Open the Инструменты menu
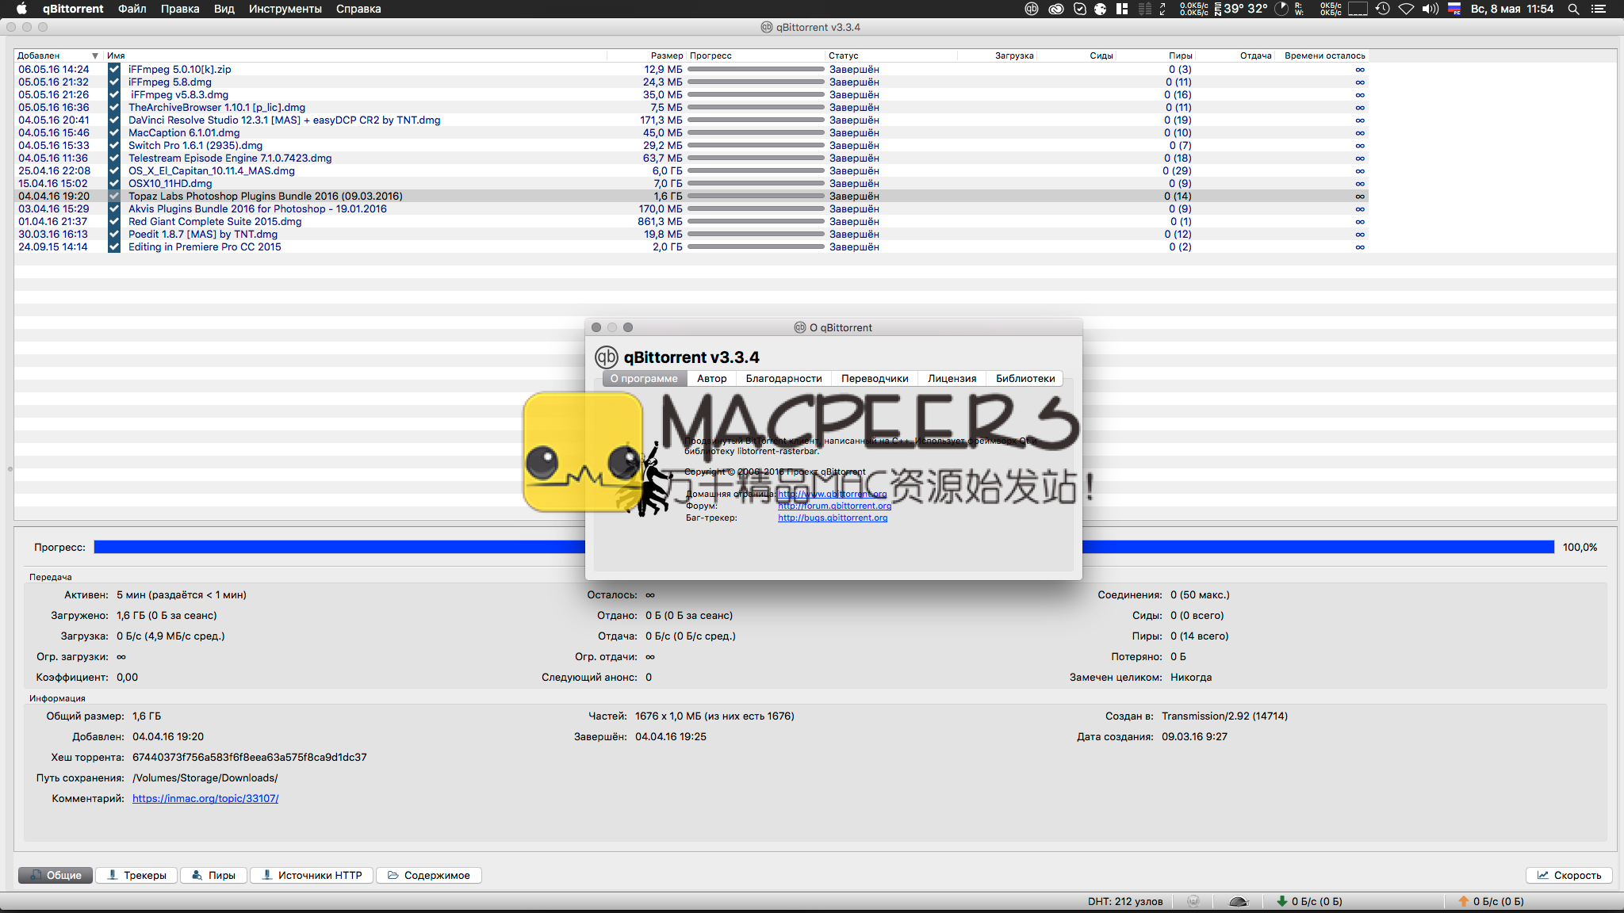The image size is (1624, 913). click(285, 9)
